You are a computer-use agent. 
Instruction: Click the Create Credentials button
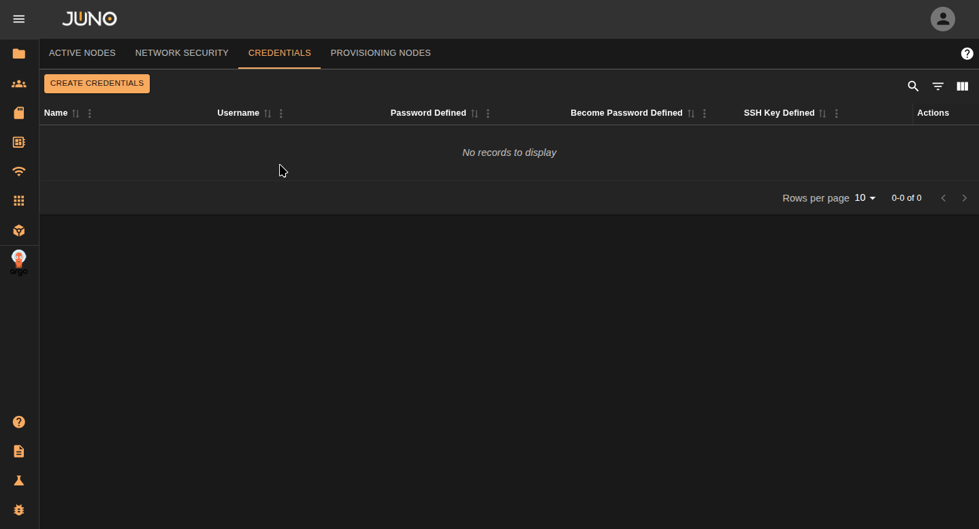pos(97,84)
